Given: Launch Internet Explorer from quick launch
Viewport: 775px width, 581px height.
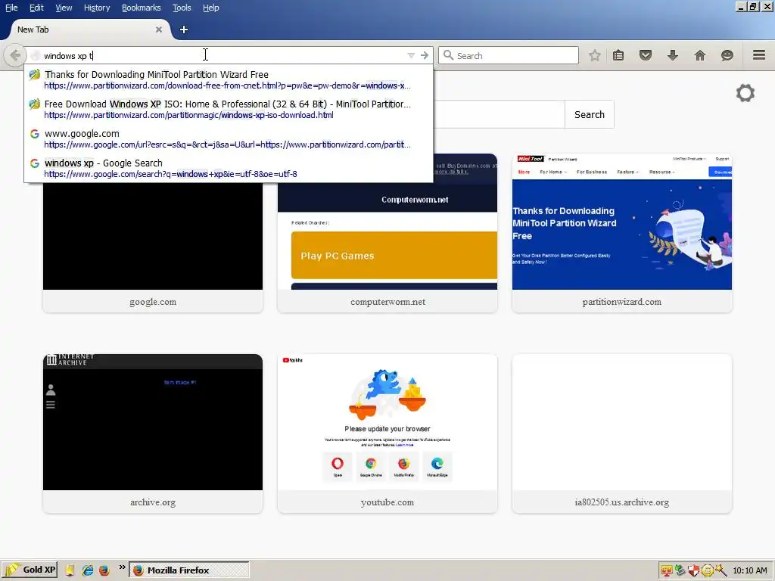Looking at the screenshot, I should (x=88, y=570).
